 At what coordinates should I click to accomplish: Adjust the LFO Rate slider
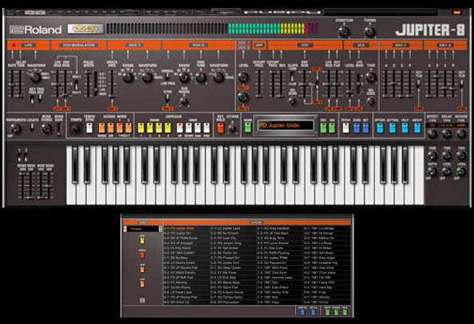[12, 84]
